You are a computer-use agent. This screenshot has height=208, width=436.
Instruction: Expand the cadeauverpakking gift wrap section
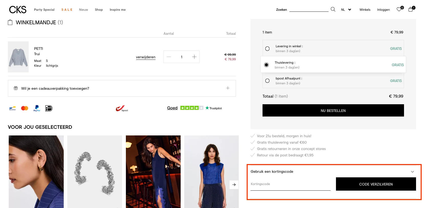tap(228, 88)
